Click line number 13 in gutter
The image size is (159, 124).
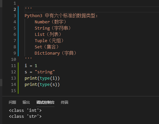click(x=13, y=78)
